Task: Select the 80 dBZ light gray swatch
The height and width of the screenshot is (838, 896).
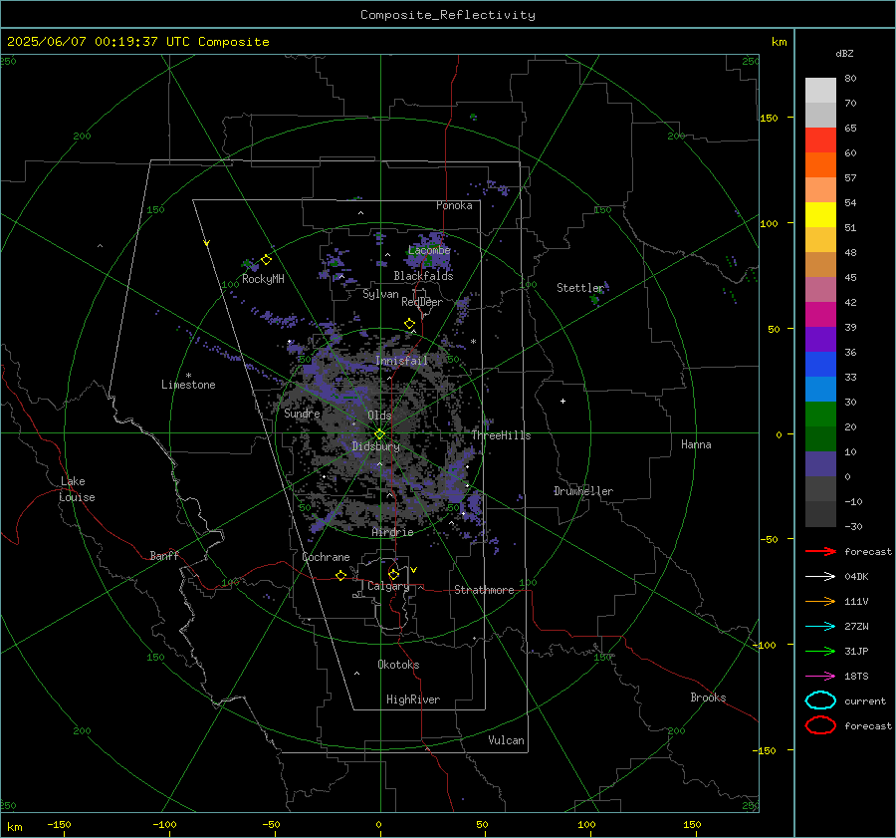Action: pos(820,90)
